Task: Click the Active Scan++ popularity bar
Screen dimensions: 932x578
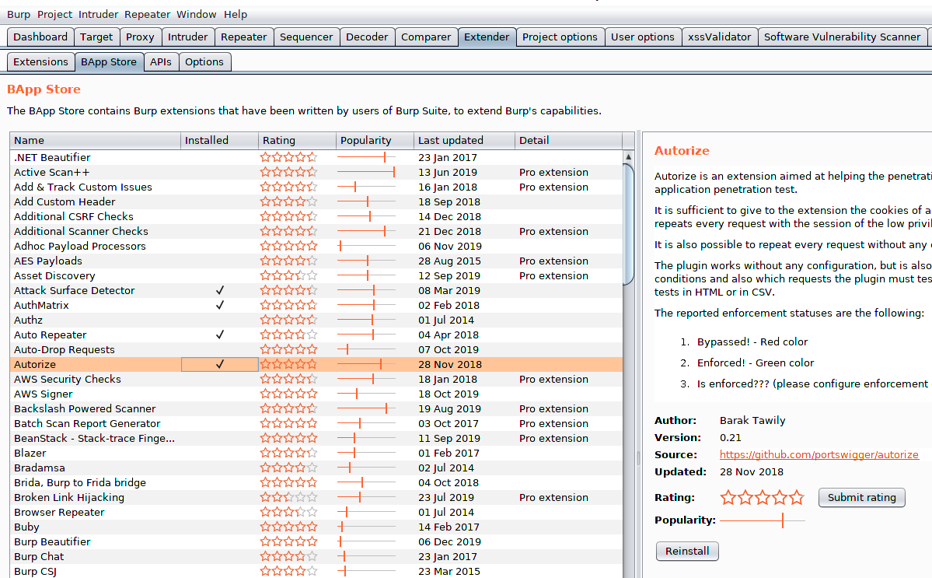Action: coord(366,173)
